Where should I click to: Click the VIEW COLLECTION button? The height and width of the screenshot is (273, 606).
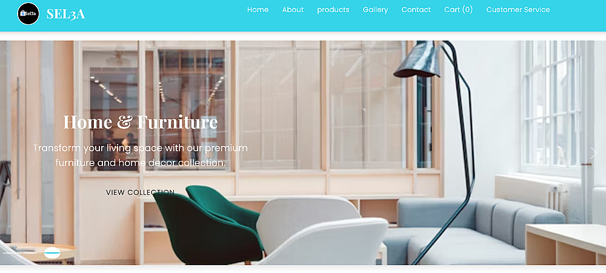click(141, 192)
